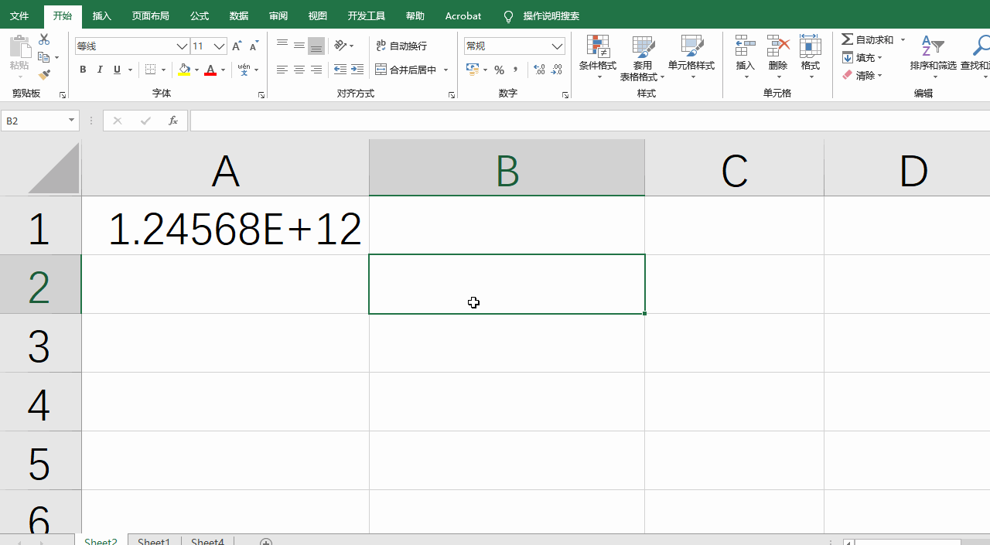Click the Name Box showing B2

click(x=40, y=121)
